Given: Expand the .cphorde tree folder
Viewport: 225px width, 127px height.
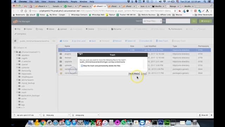Looking at the screenshot, I should 17,67.
